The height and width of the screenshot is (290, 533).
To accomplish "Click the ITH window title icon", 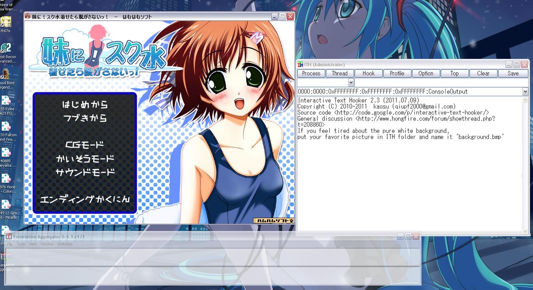I will [x=300, y=65].
